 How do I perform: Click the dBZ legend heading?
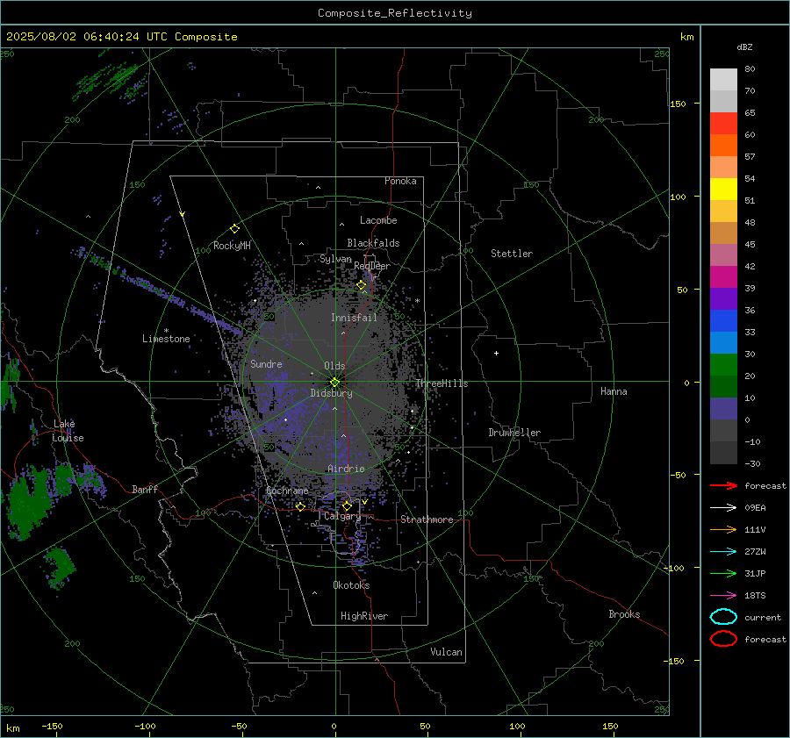[744, 47]
